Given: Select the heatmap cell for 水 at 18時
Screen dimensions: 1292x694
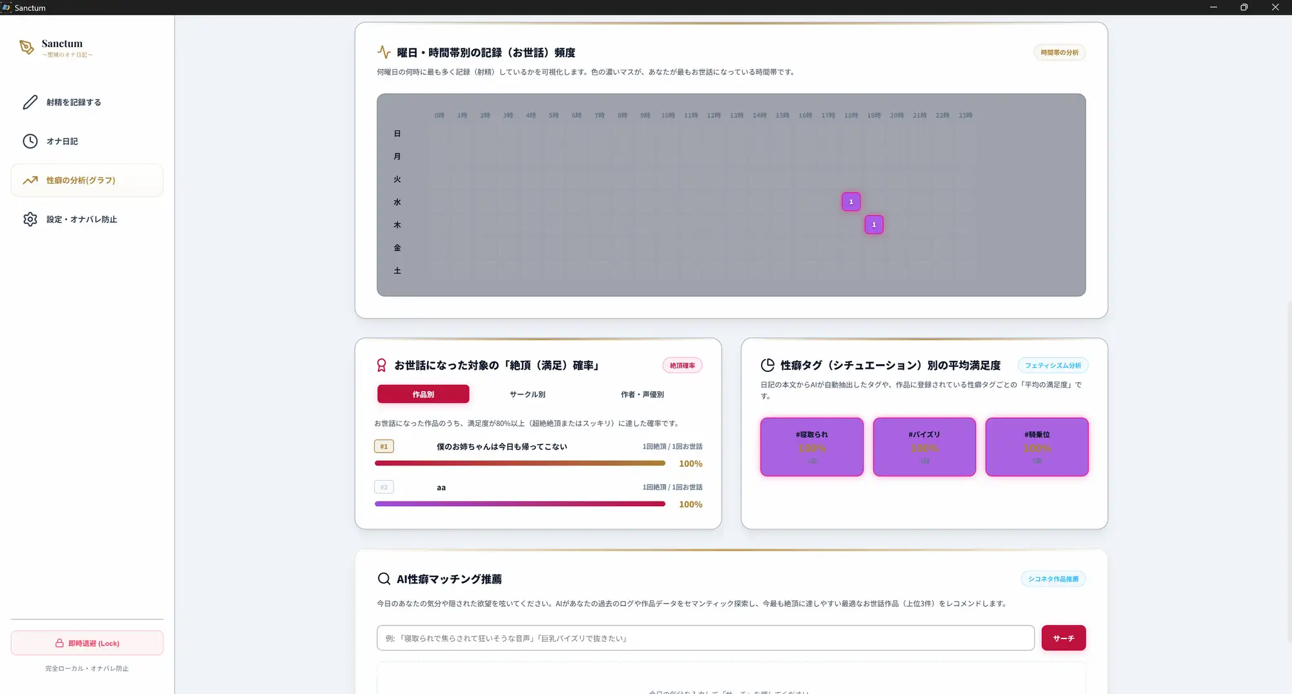Looking at the screenshot, I should (851, 202).
